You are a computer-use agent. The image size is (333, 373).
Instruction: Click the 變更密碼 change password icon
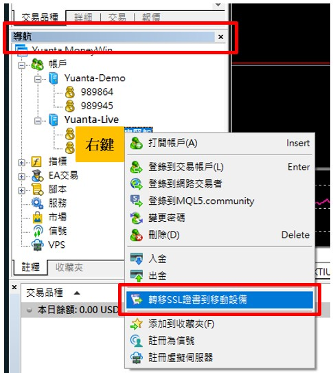click(x=137, y=218)
